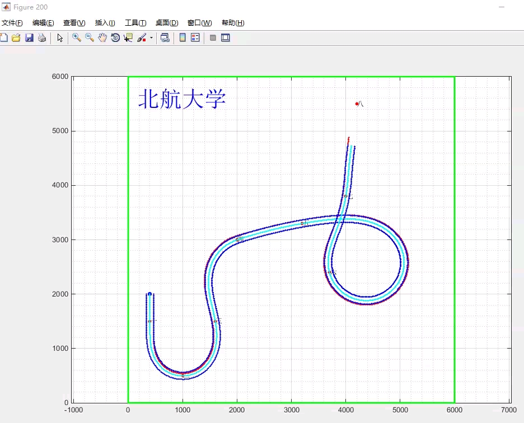
Task: Save the figure via the disk icon
Action: click(29, 37)
